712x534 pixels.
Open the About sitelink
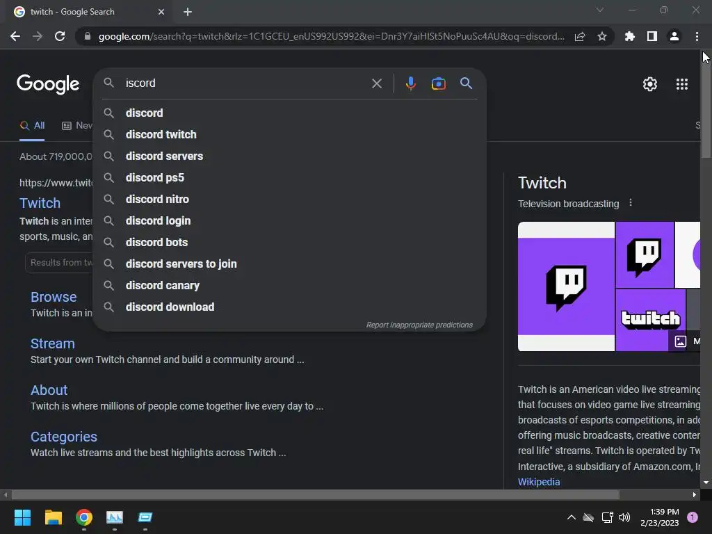(49, 391)
